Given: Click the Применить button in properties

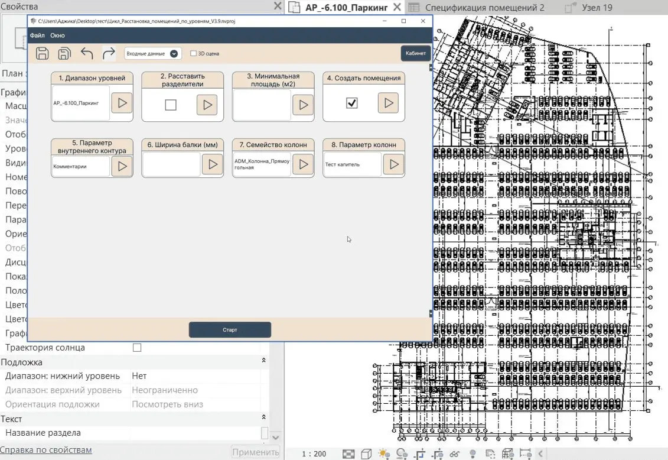Looking at the screenshot, I should [255, 452].
